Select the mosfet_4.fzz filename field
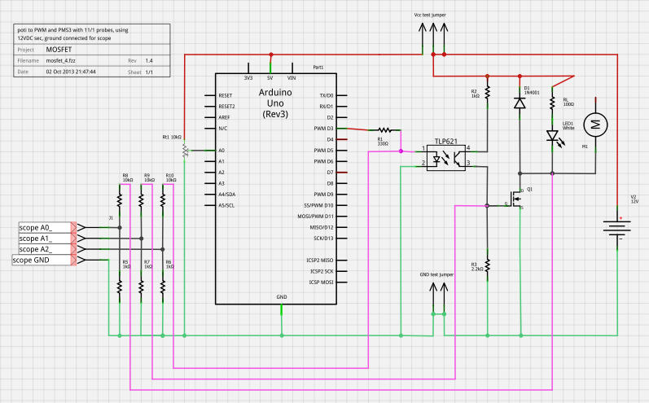This screenshot has width=649, height=403. click(65, 60)
